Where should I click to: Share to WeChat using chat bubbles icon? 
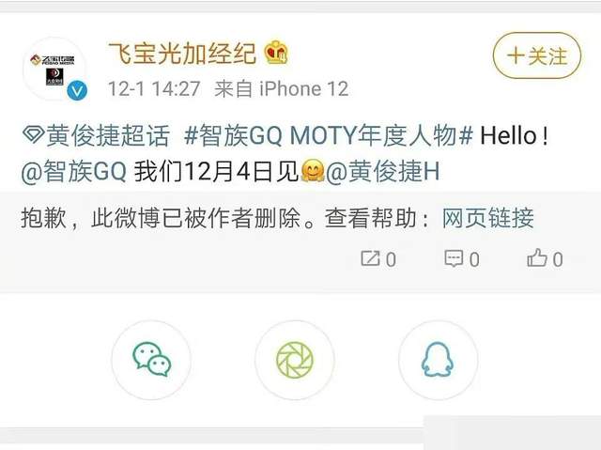click(151, 360)
